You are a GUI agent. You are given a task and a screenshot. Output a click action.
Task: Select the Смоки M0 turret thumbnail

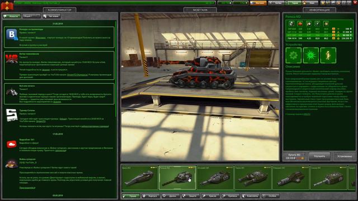[329, 178]
